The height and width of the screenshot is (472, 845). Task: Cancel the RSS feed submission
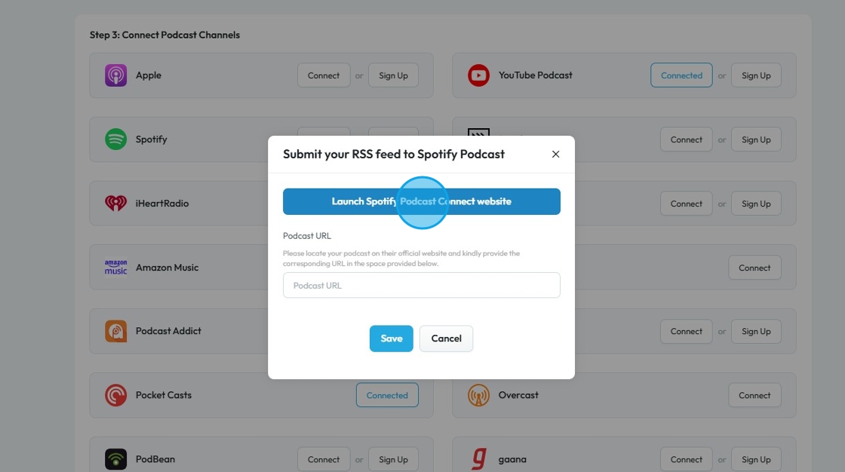pos(446,339)
